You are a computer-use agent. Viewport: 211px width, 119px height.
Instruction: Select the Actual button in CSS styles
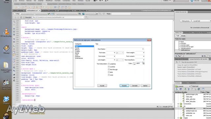183,36
